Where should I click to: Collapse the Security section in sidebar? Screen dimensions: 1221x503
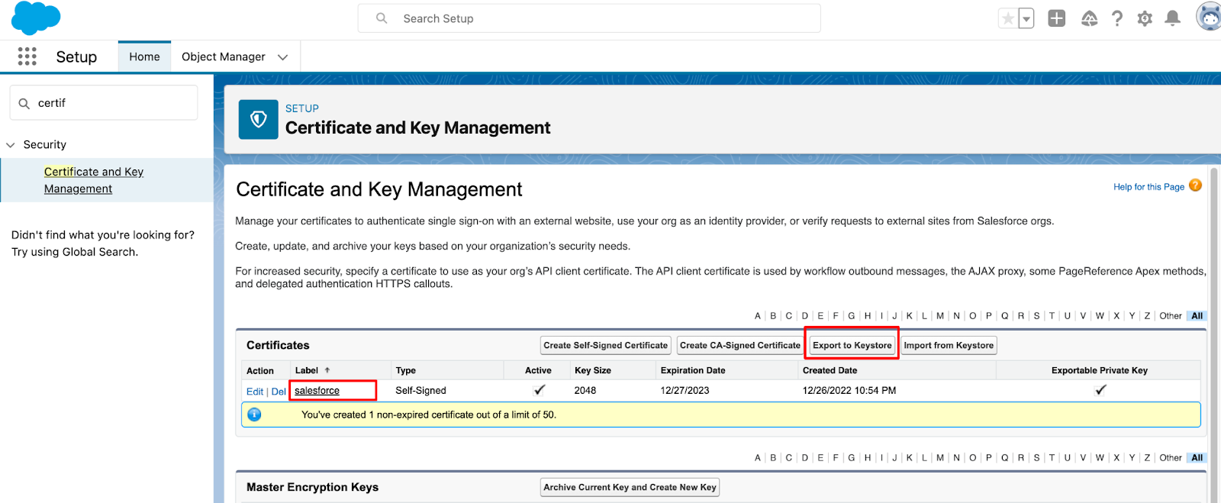11,145
